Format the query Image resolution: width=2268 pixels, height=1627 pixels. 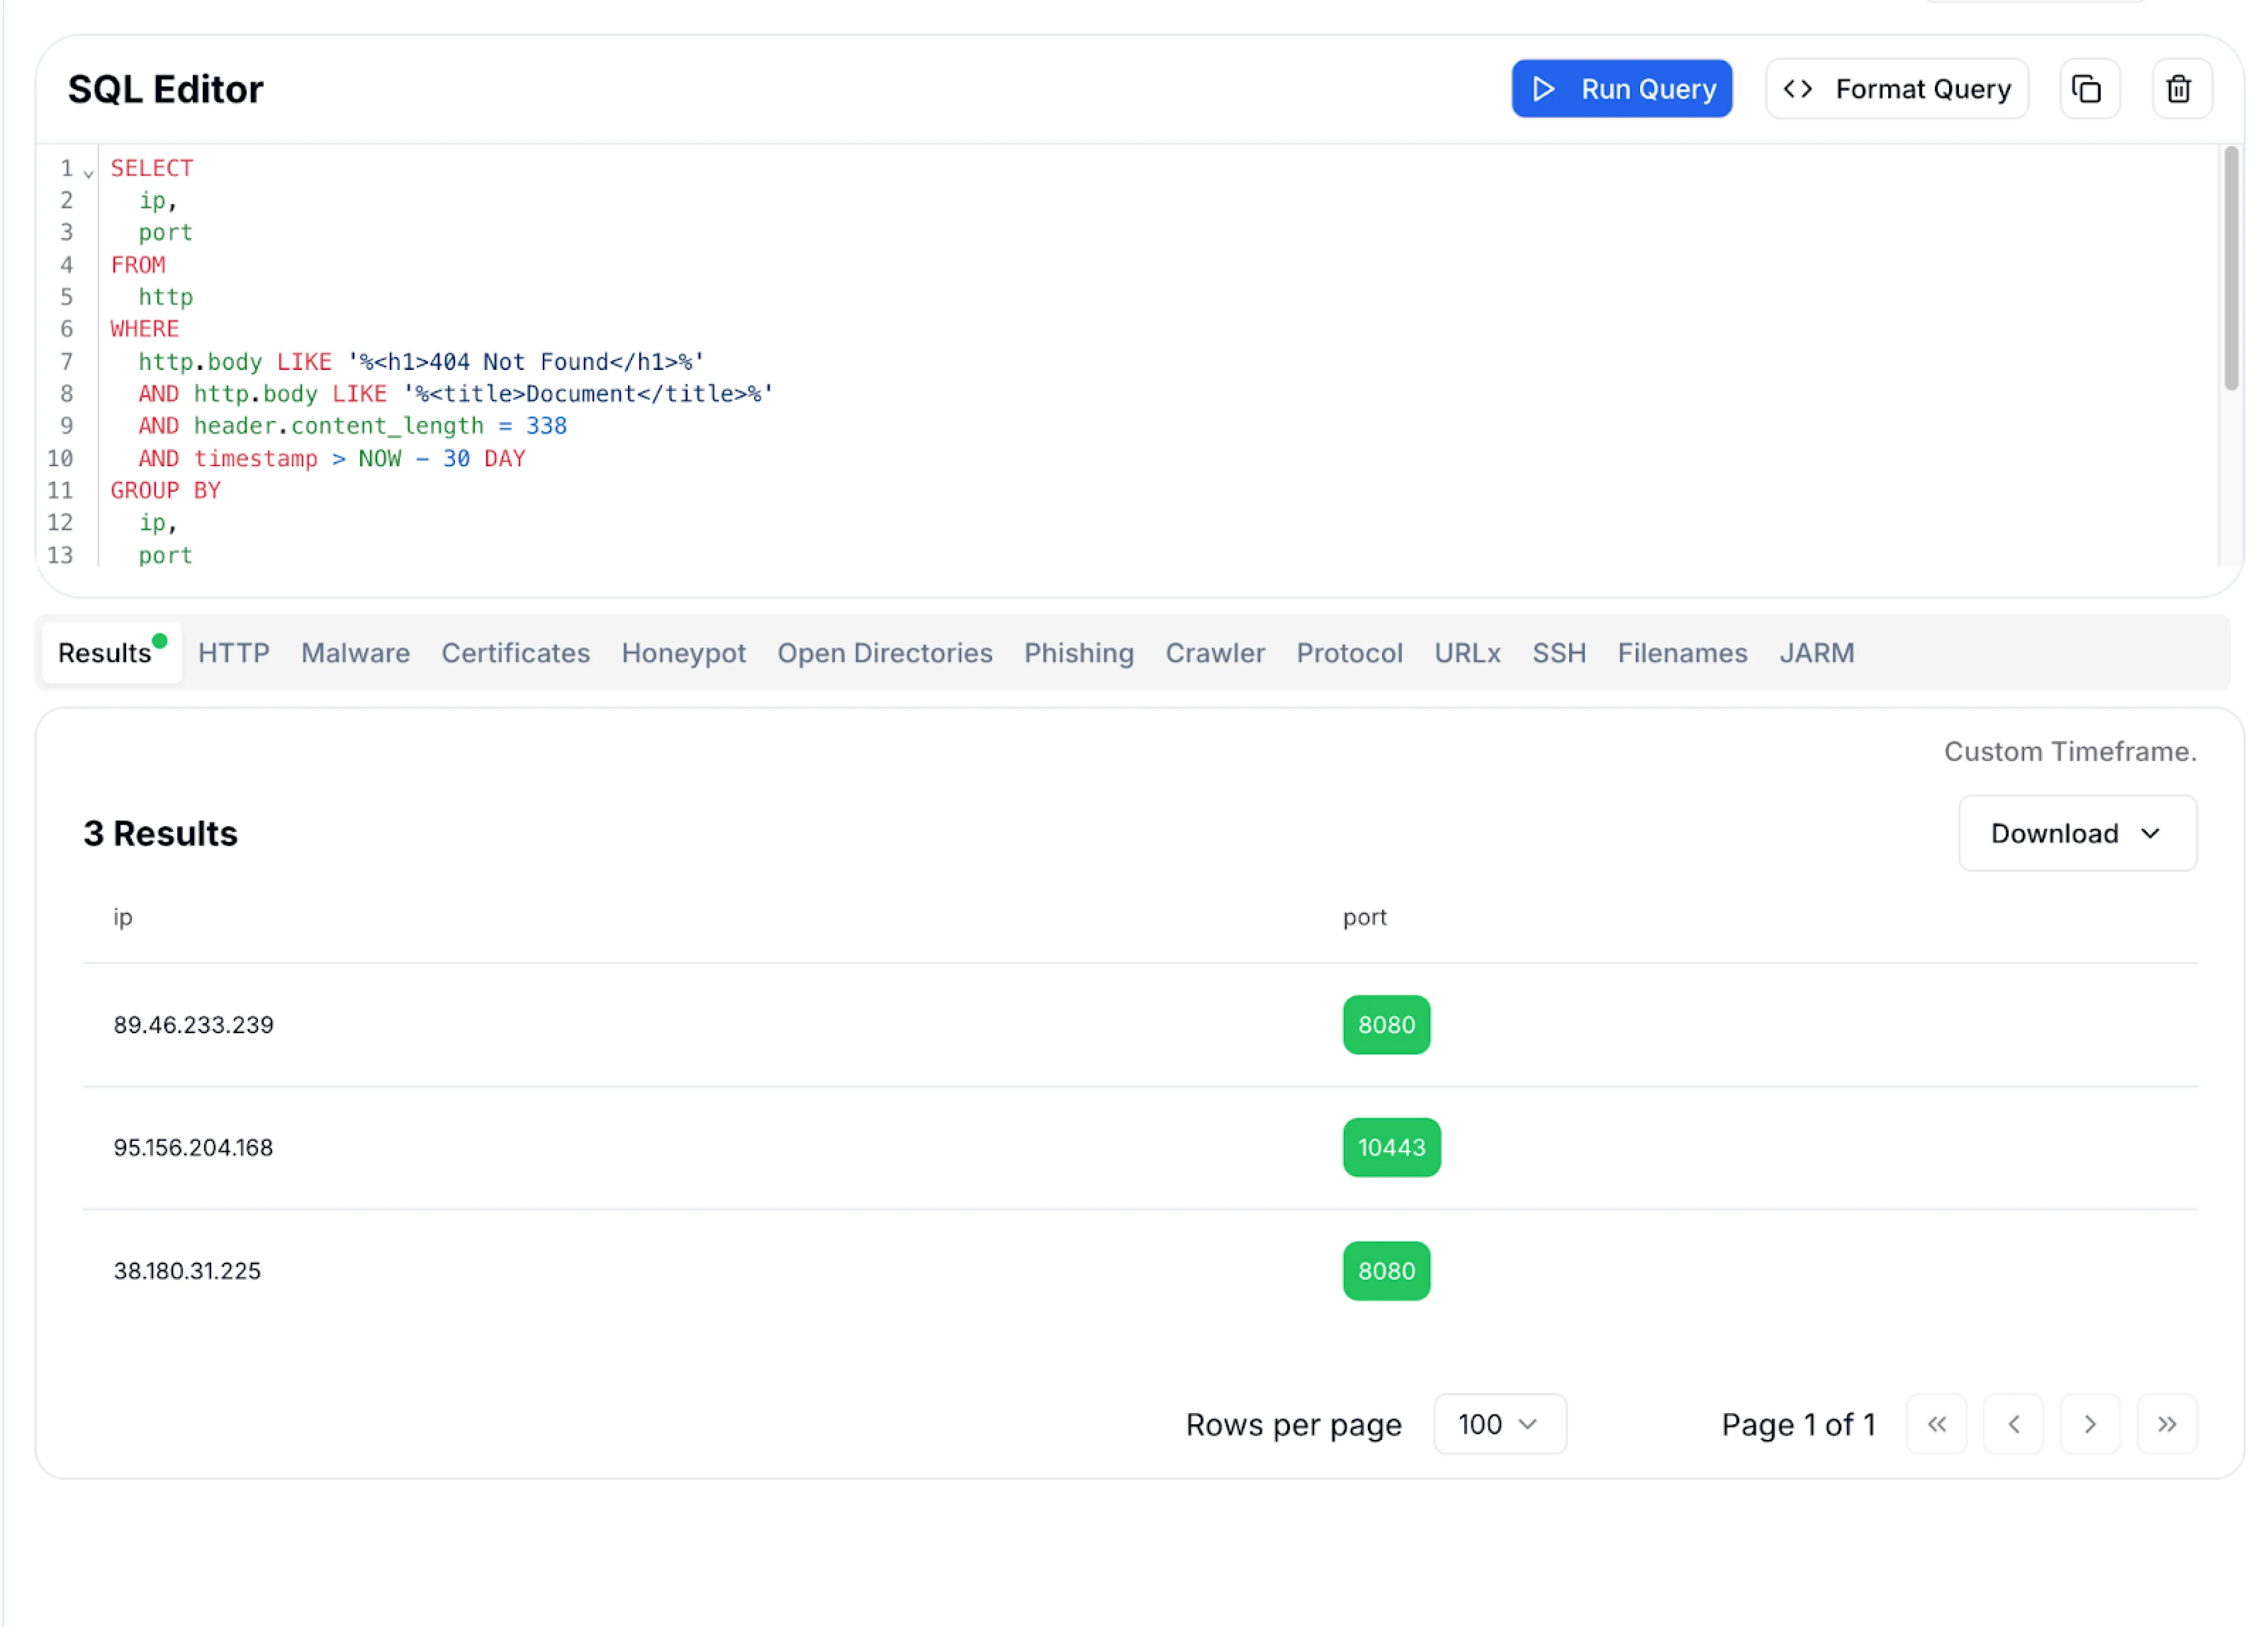pos(1896,89)
